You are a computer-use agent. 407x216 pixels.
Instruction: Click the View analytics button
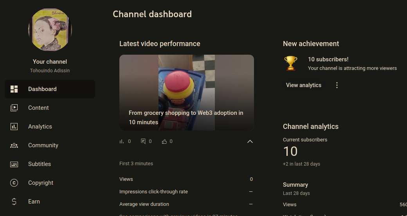click(304, 85)
